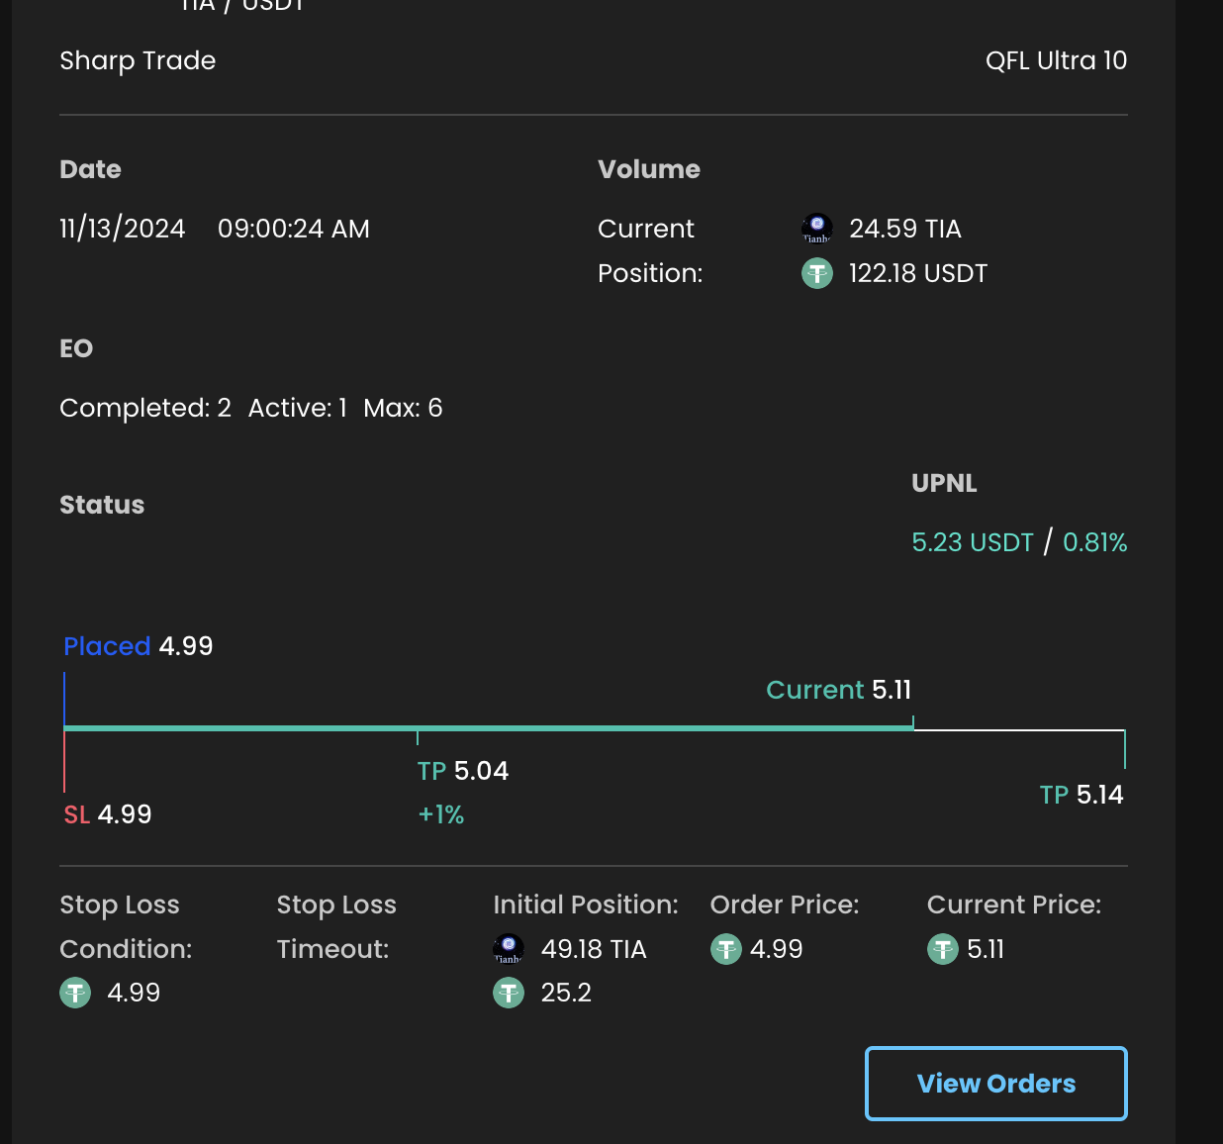Click the TP 5.14 take-profit marker
Image resolution: width=1223 pixels, height=1144 pixels.
pos(1081,795)
